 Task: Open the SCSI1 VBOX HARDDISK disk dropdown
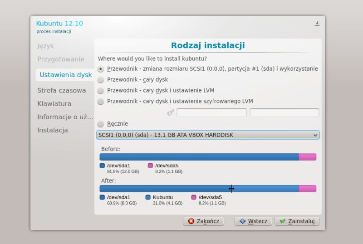pos(208,135)
